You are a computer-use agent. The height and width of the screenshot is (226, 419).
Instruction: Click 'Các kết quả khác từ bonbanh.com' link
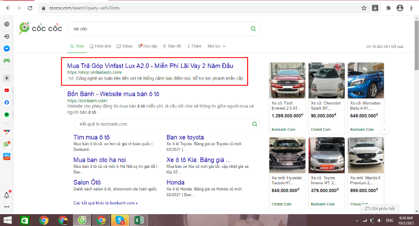tap(106, 203)
